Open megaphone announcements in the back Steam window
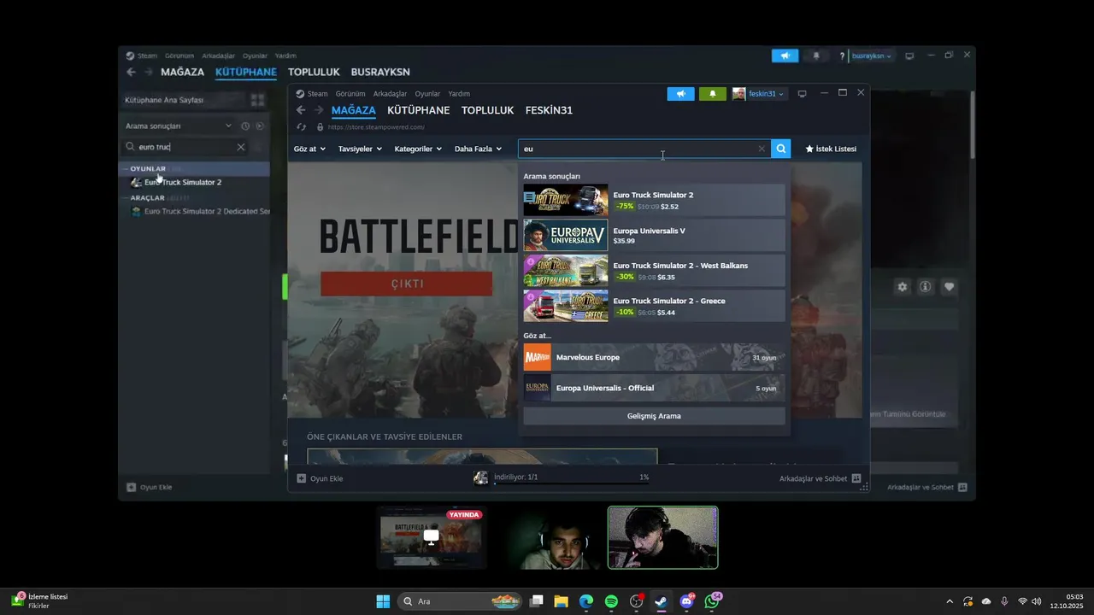 [785, 56]
